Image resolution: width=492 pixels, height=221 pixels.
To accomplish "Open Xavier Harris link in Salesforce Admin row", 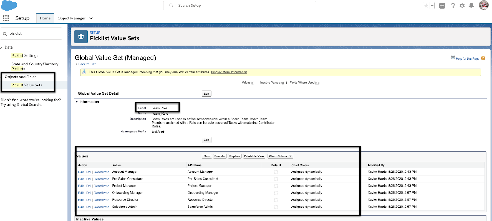I will [x=377, y=207].
